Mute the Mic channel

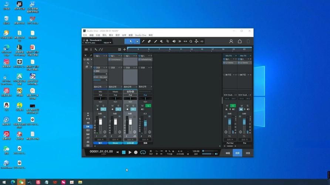(98, 106)
